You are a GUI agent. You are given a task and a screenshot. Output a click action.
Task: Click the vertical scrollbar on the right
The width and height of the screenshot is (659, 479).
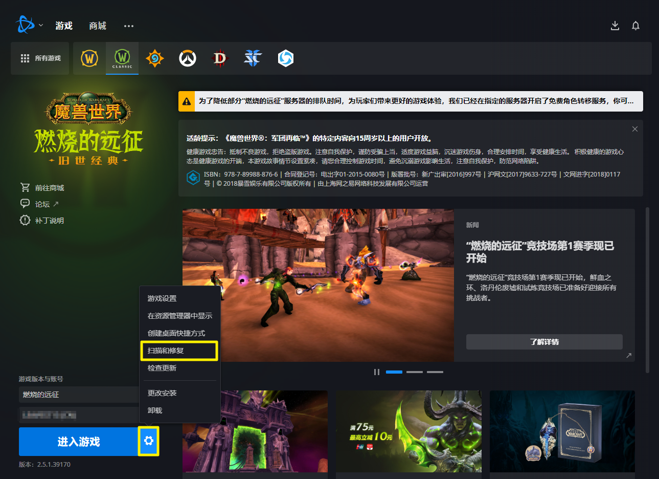pyautogui.click(x=648, y=290)
